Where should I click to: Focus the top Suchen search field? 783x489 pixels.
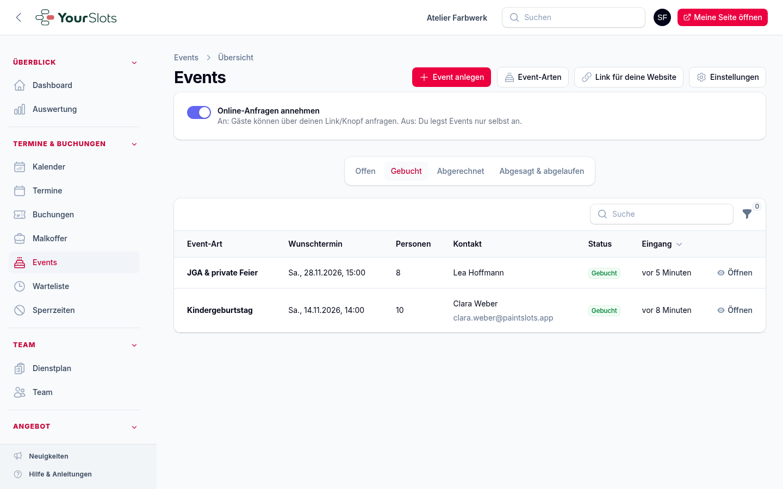point(574,17)
